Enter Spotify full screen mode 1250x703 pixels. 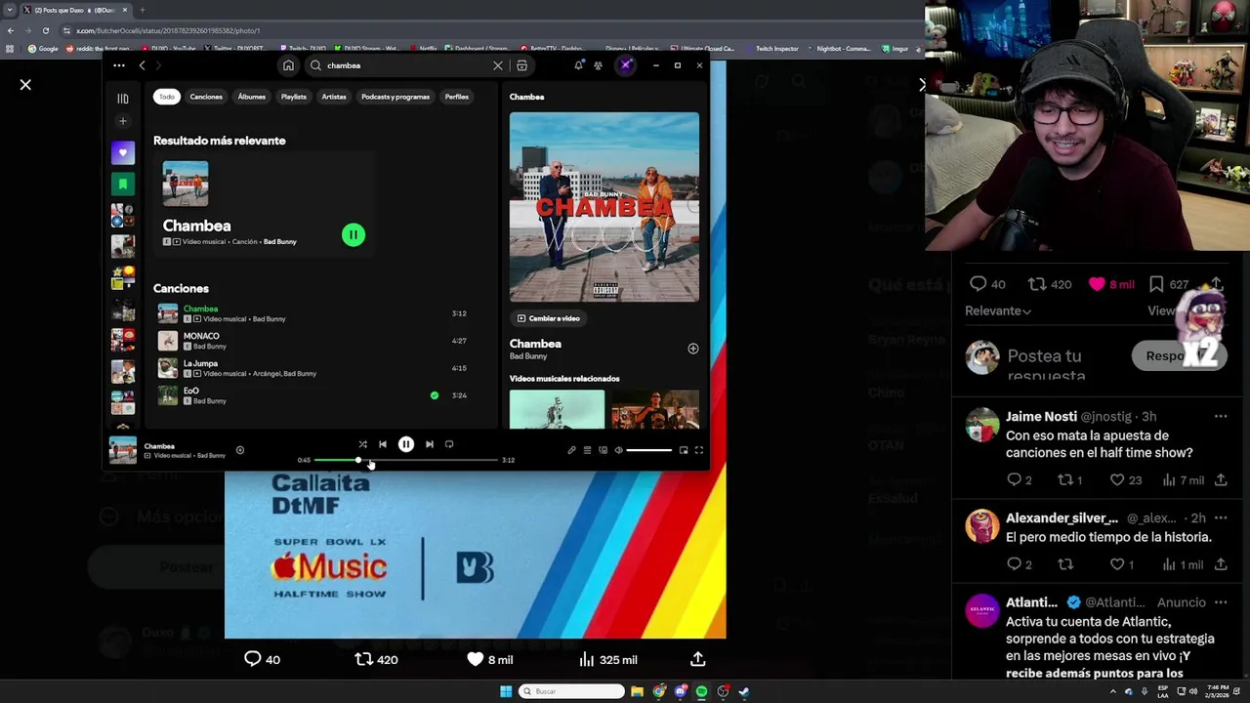699,450
